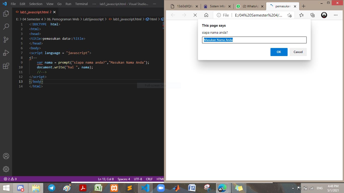Change the CRLF end of line sequence
344x193 pixels.
click(x=149, y=179)
